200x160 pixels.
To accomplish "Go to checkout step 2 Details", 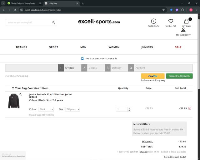I will pos(90,68).
